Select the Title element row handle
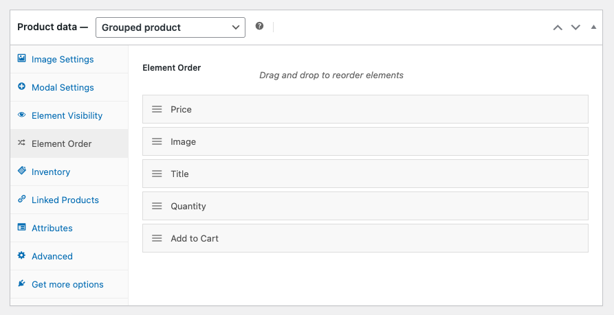 tap(157, 174)
